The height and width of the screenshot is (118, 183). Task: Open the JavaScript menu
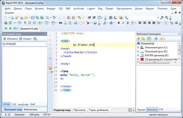[79, 8]
